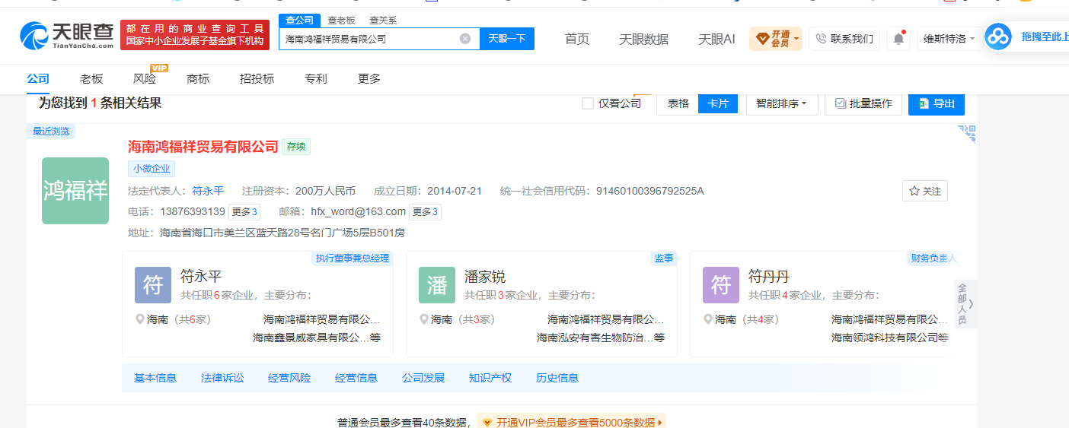Open 法律诉讼 section link
1069x428 pixels.
pyautogui.click(x=222, y=378)
